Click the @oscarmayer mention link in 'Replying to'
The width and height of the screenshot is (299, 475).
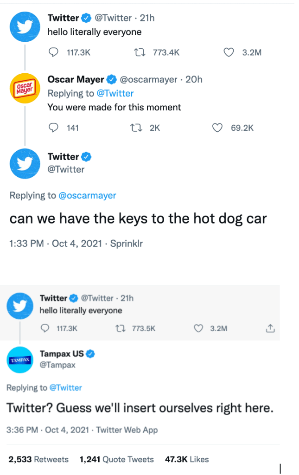tap(87, 195)
